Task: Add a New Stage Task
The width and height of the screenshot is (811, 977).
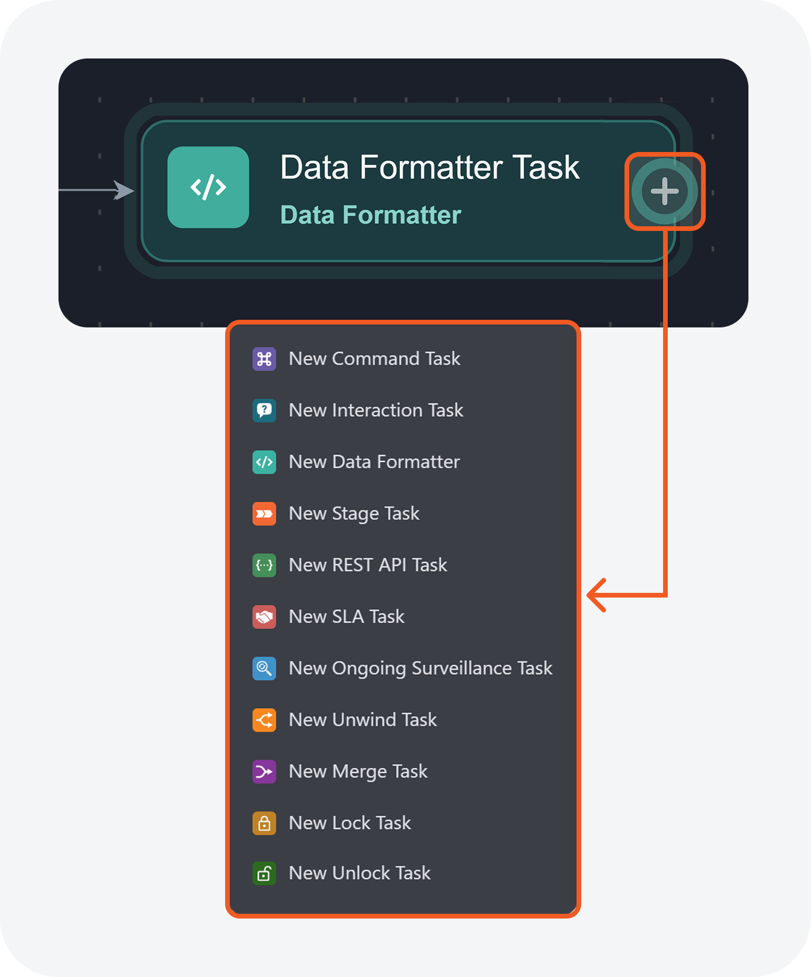Action: (x=354, y=514)
